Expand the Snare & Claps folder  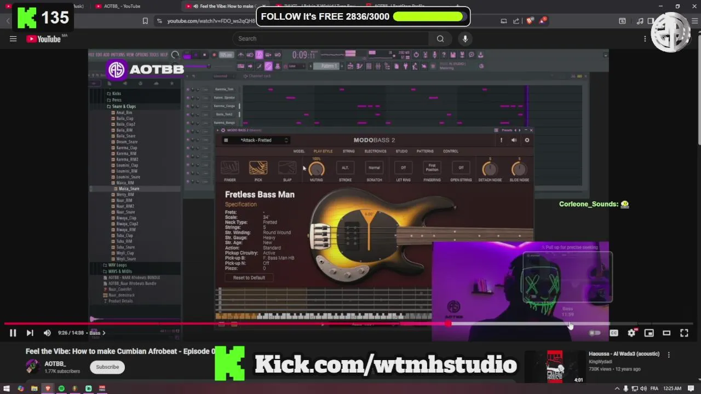coord(121,106)
